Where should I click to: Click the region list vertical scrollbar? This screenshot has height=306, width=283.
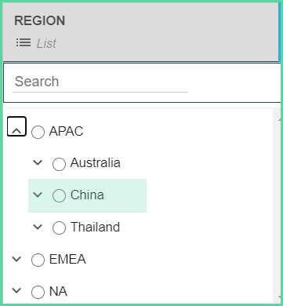pos(277,206)
